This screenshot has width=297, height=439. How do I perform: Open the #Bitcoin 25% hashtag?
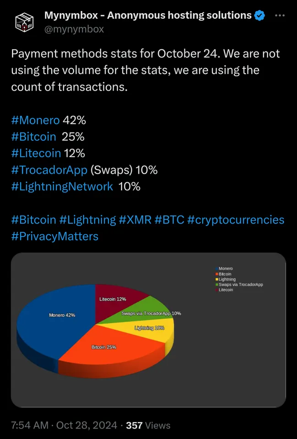33,137
